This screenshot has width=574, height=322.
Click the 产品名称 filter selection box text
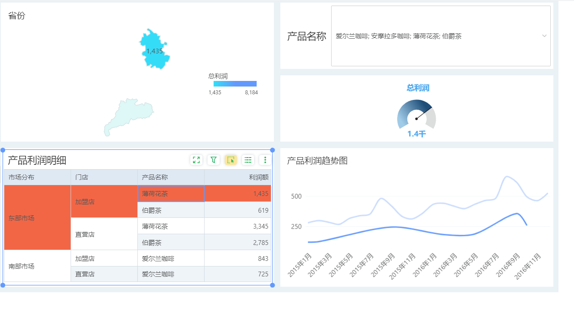tap(398, 36)
